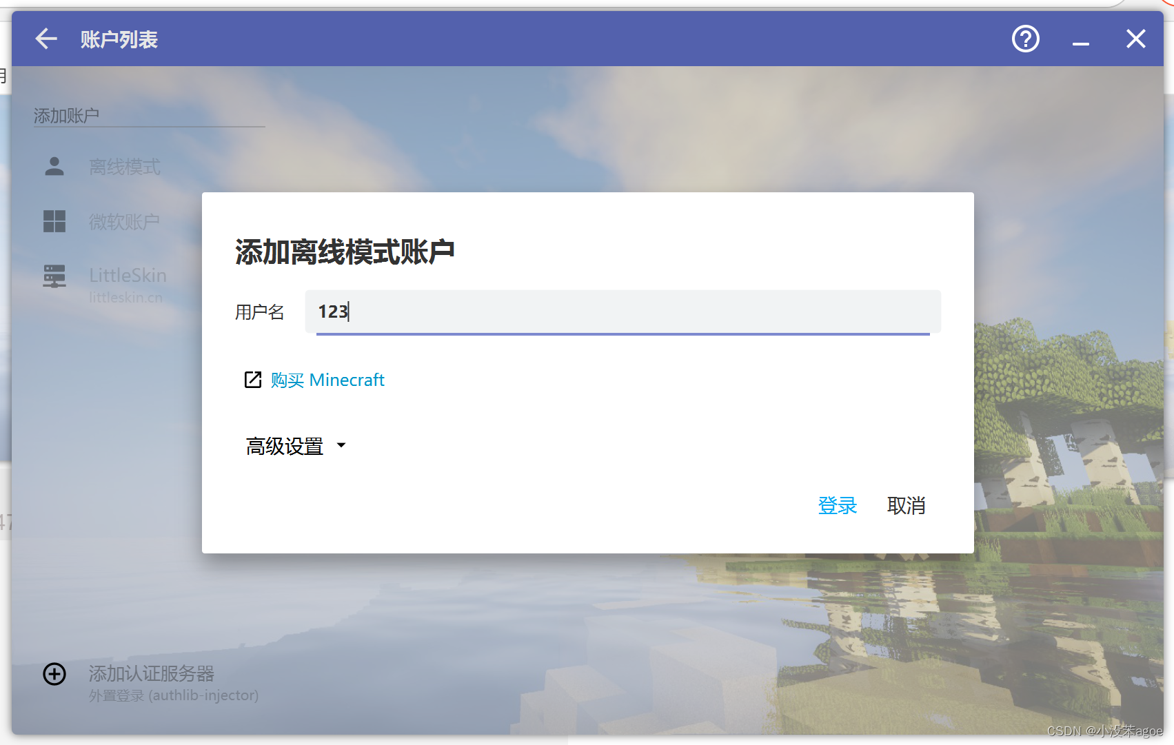Click 外置登录 (authlib-injector) subtitle
This screenshot has height=745, width=1174.
click(174, 695)
